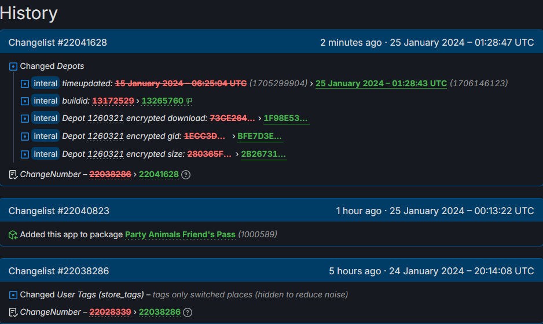The width and height of the screenshot is (543, 324).
Task: Open the Party Animals Friend's Pass package link
Action: [180, 234]
